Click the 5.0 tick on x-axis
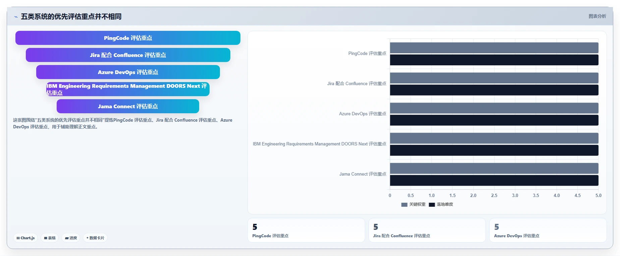 598,195
